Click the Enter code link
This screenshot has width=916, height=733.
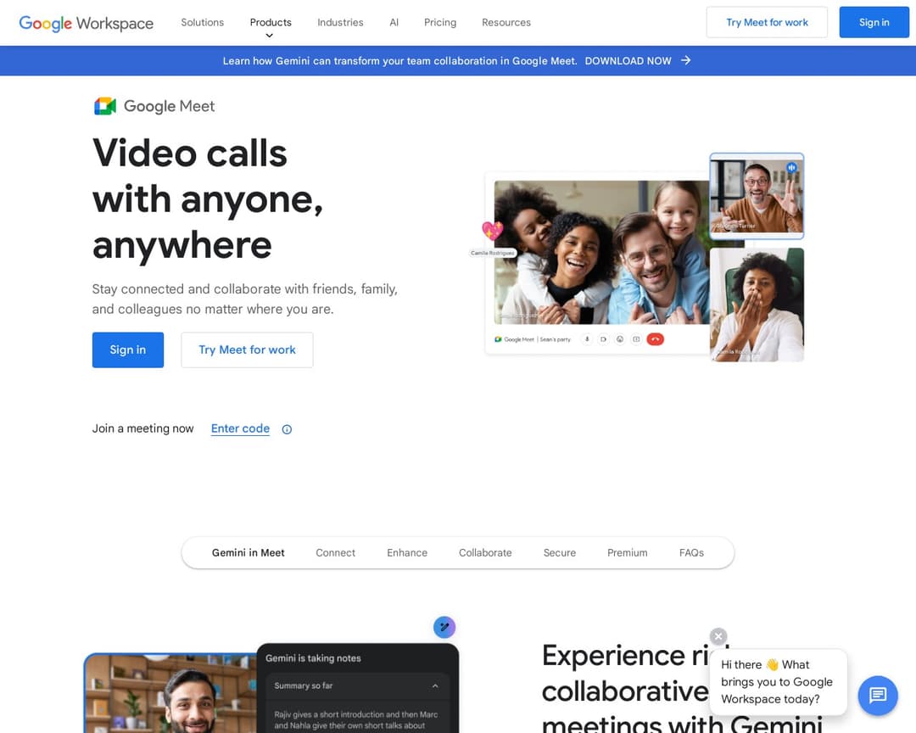pyautogui.click(x=240, y=428)
